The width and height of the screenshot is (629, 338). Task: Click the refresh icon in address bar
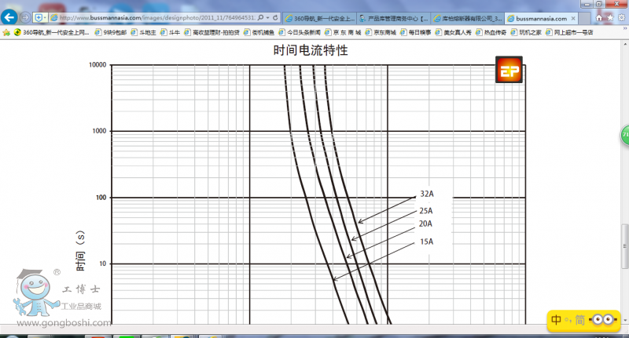click(275, 17)
